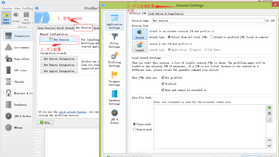Screen dimensions: 279x157
Task: Open the Telemetries sidebar section
Action: [18, 36]
